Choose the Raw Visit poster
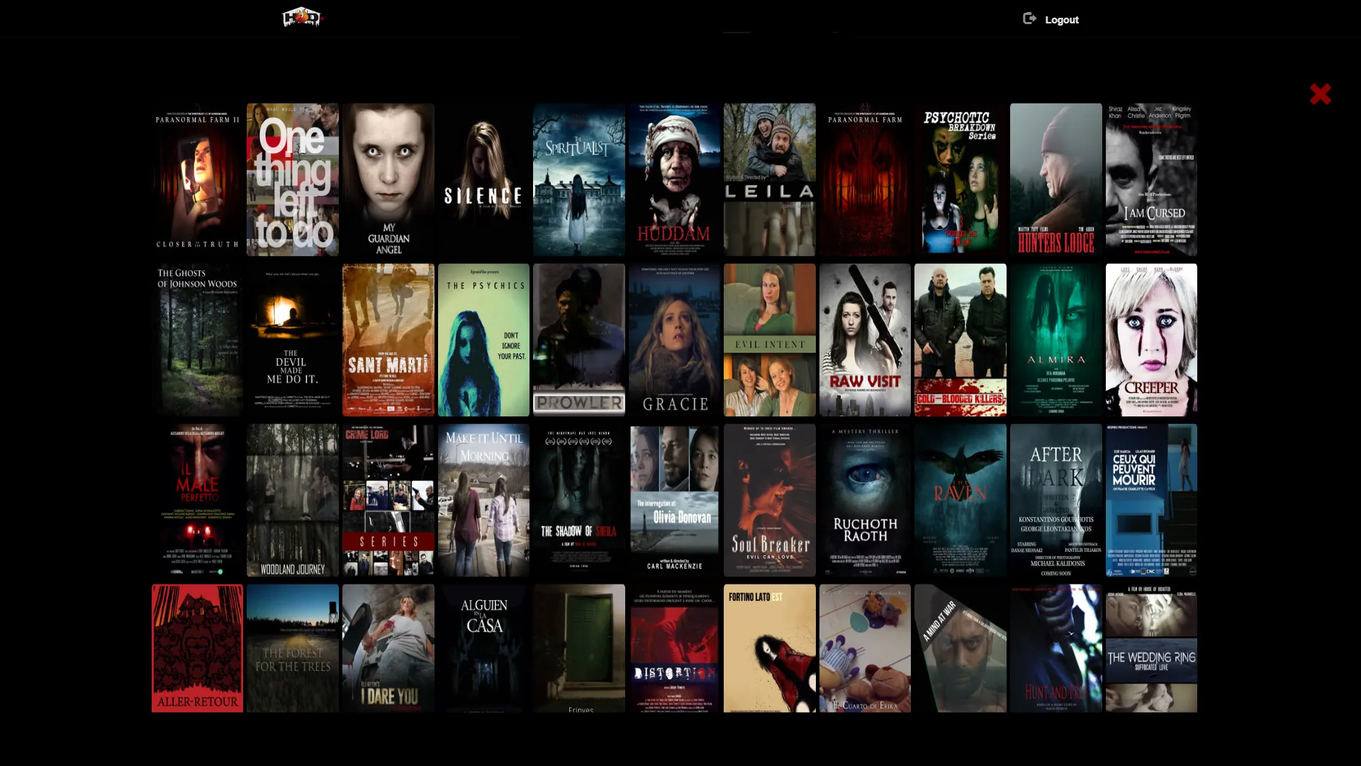The height and width of the screenshot is (766, 1361). 865,340
